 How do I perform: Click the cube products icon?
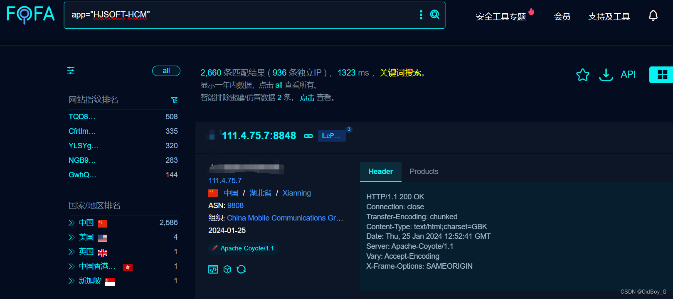tap(227, 270)
